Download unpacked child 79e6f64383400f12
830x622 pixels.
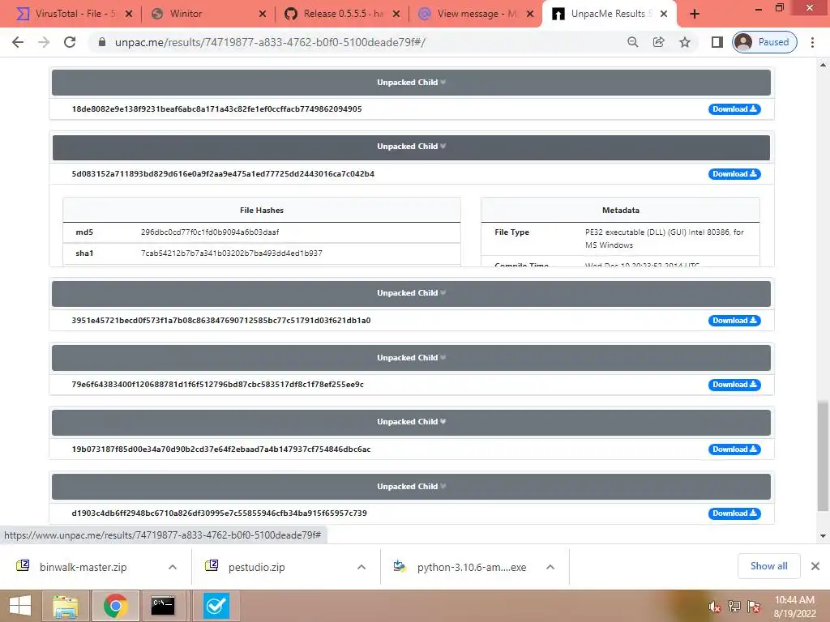[x=734, y=385]
